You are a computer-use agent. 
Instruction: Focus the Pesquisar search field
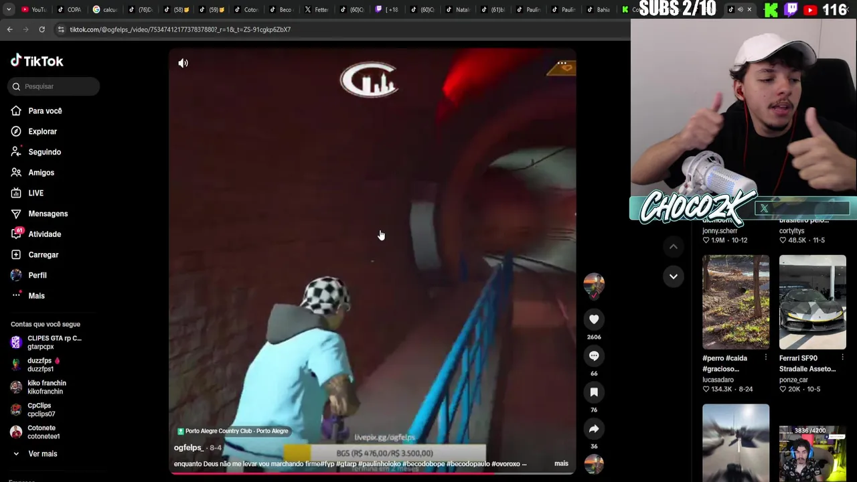[55, 86]
